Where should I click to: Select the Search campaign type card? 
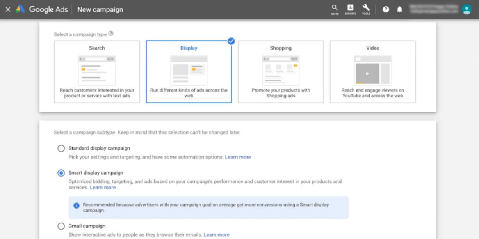click(97, 72)
